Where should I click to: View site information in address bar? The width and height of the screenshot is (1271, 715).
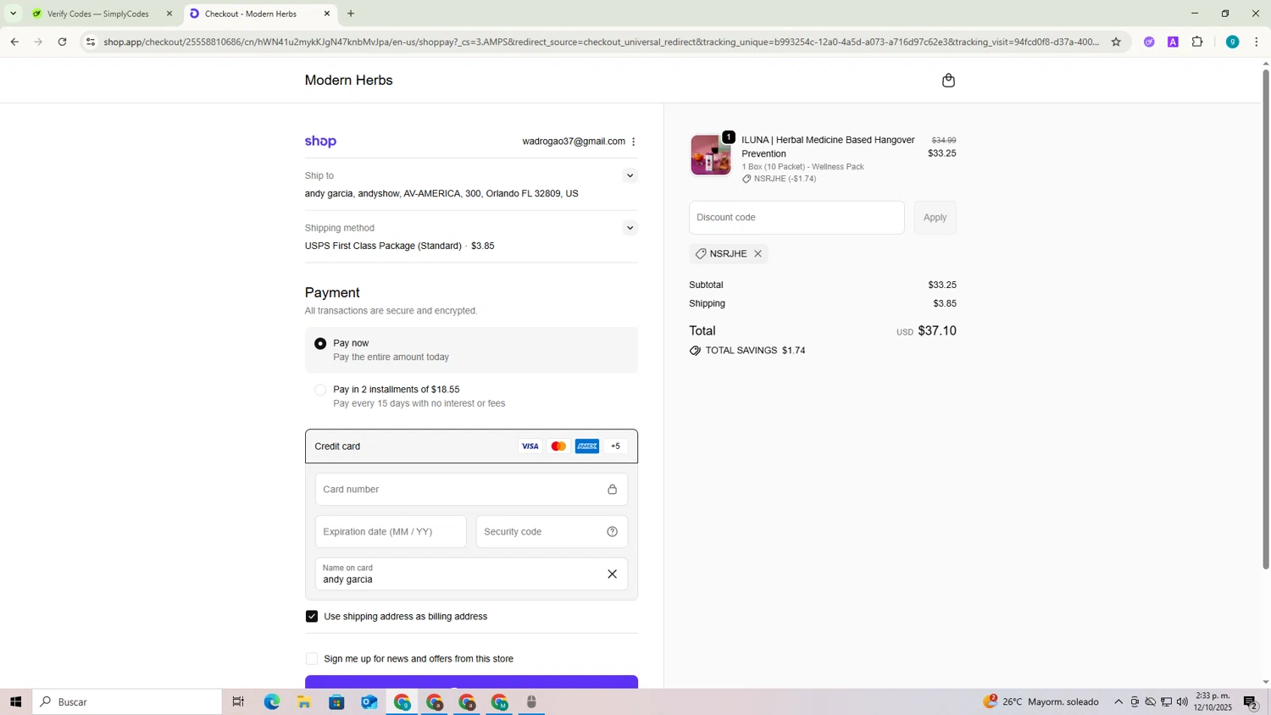pyautogui.click(x=91, y=42)
